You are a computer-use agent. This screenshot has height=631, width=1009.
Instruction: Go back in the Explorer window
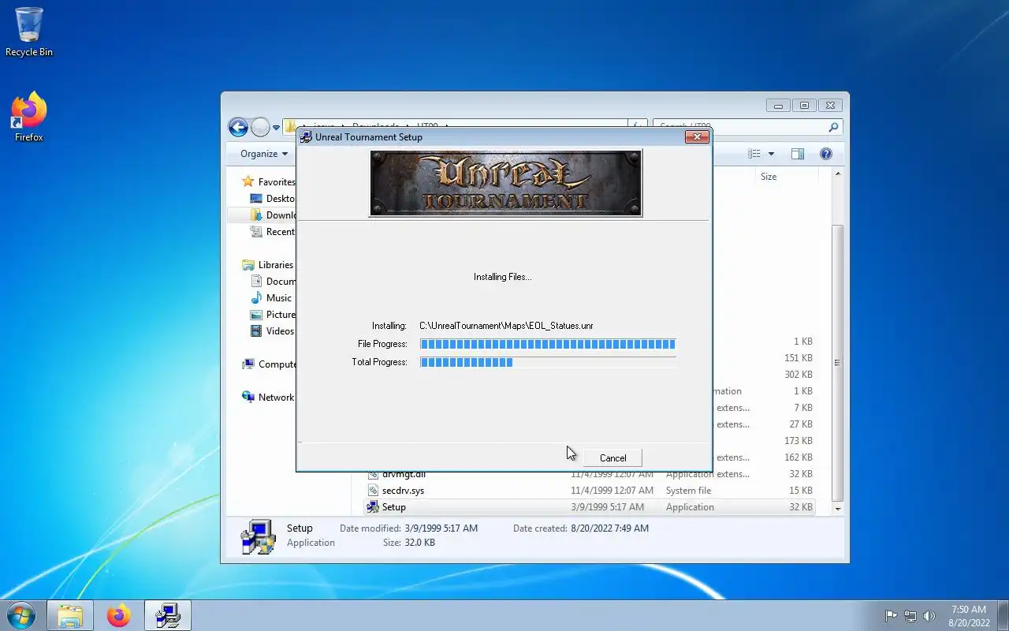click(x=238, y=127)
